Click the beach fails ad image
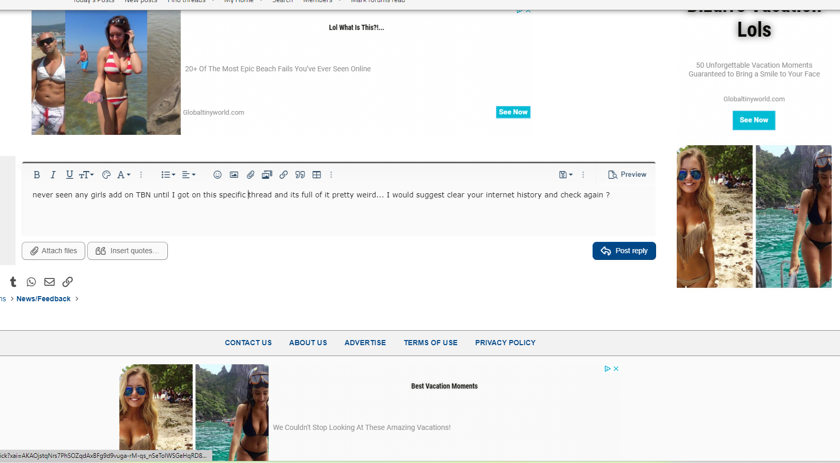Image resolution: width=840 pixels, height=463 pixels. coord(106,72)
